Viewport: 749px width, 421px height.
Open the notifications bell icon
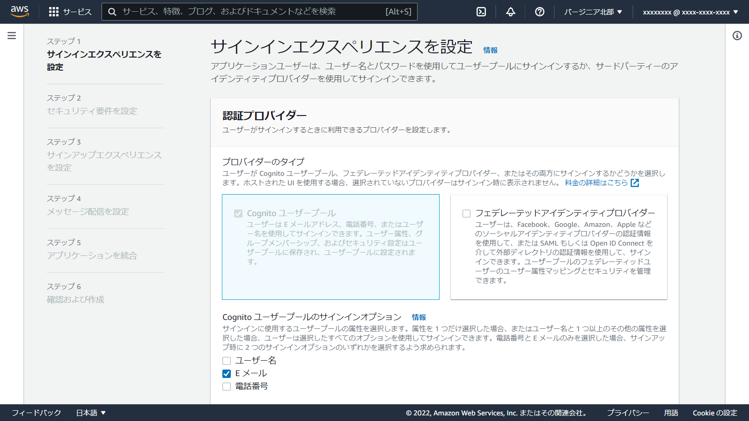pyautogui.click(x=510, y=12)
